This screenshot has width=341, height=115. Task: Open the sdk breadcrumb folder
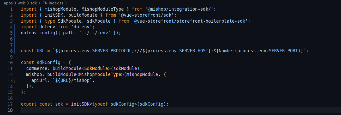pos(34,3)
